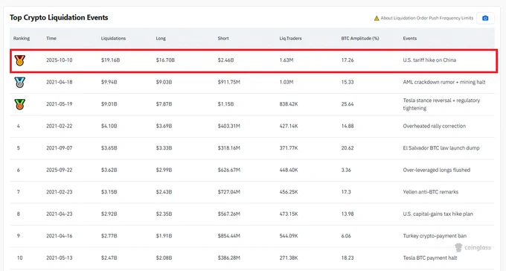This screenshot has width=506, height=271.
Task: Click U.S. capital-gains tax hike plan event
Action: pyautogui.click(x=438, y=214)
